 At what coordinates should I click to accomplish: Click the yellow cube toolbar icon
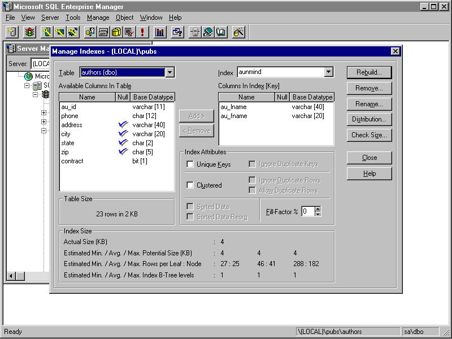coord(116,32)
